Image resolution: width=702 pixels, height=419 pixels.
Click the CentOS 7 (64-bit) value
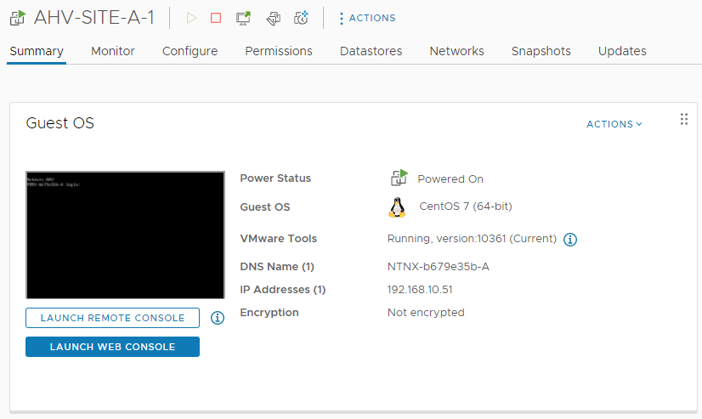point(466,207)
